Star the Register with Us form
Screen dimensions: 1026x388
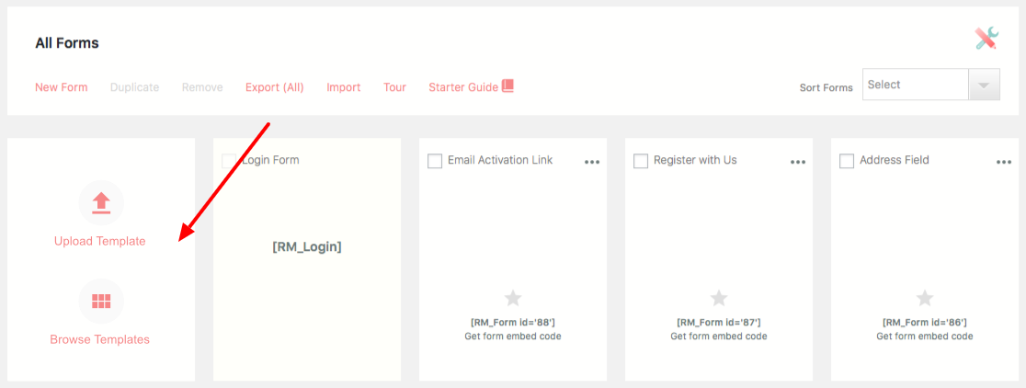[x=719, y=298]
